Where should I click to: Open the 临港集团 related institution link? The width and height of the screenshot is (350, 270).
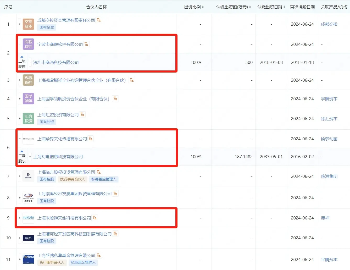pyautogui.click(x=329, y=176)
